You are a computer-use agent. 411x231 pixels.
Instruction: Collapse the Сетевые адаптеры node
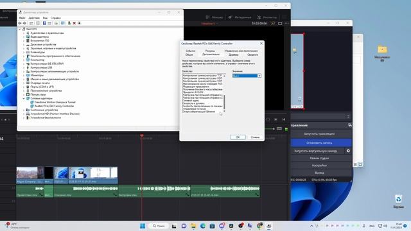tap(24, 98)
